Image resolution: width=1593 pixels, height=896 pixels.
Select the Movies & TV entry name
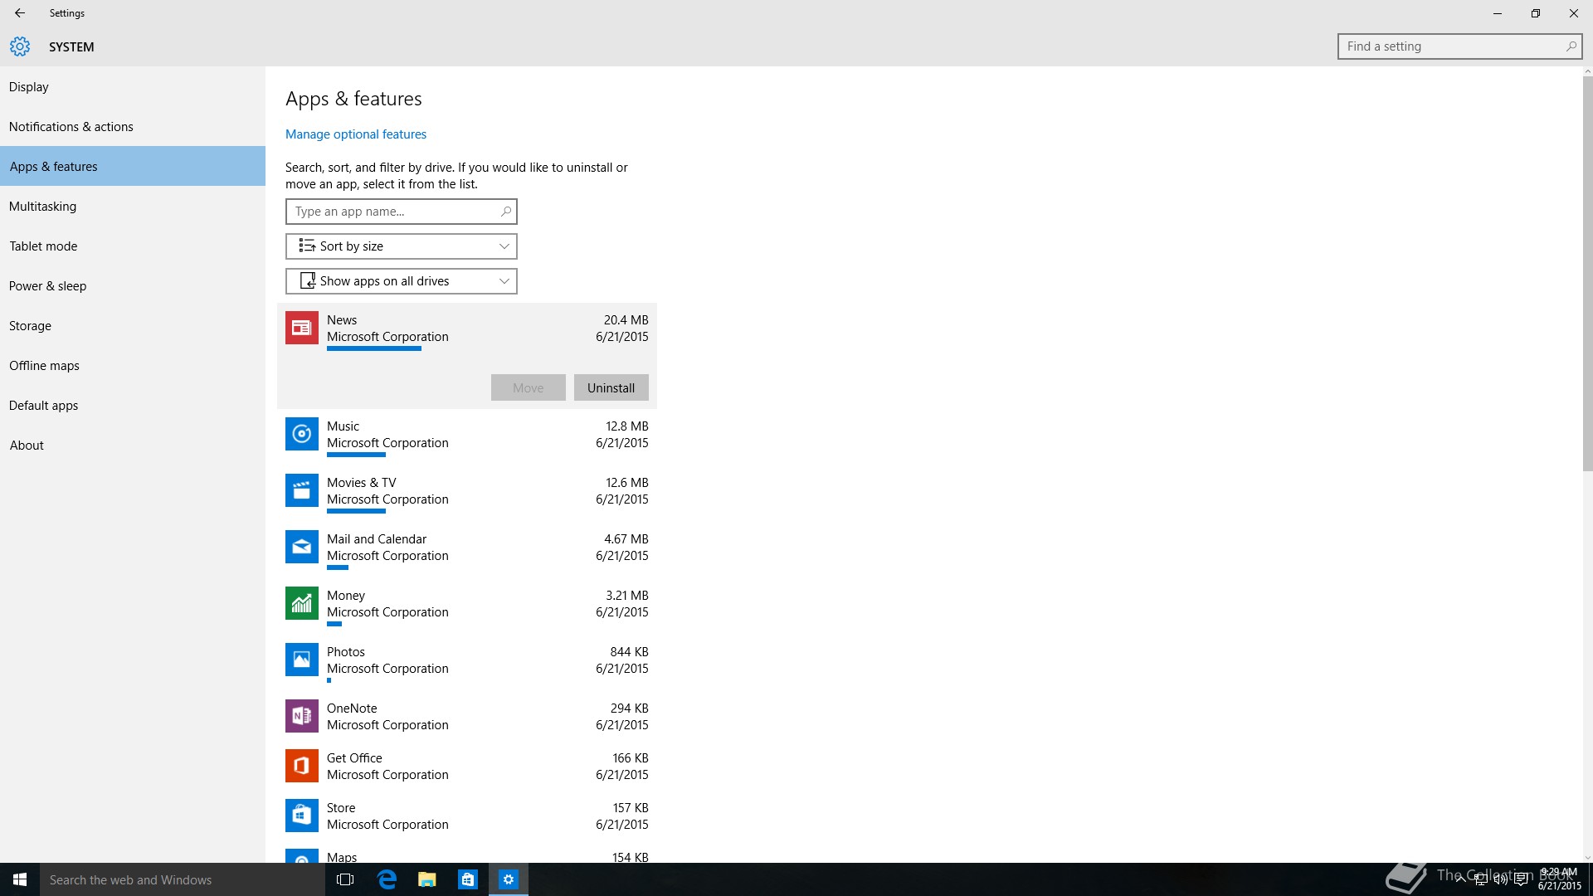pyautogui.click(x=362, y=483)
